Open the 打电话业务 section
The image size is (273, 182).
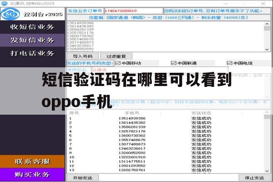pos(32,53)
